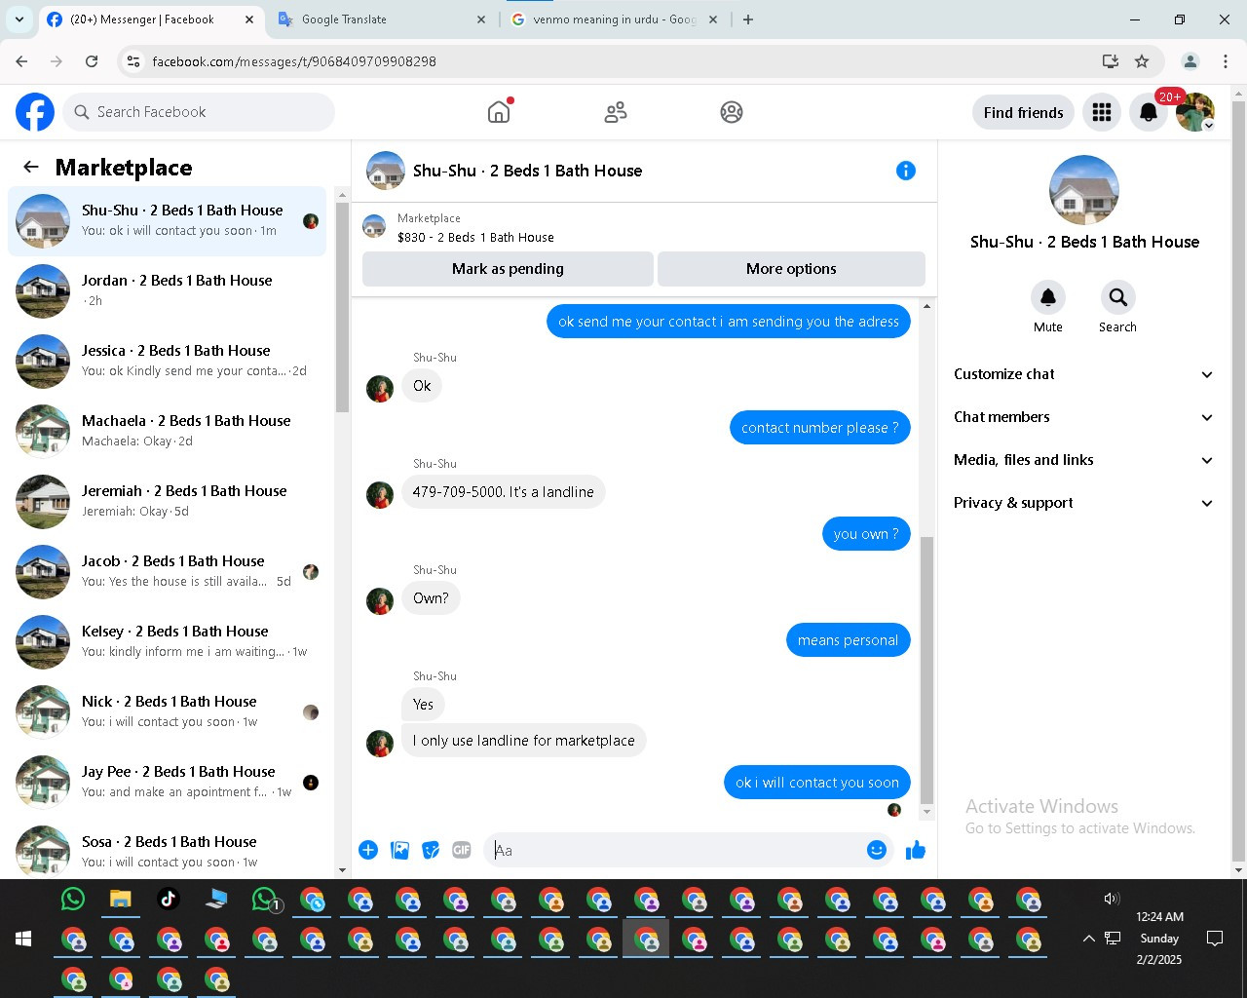Image resolution: width=1247 pixels, height=998 pixels.
Task: Switch to the Google Translate tab
Action: (x=380, y=19)
